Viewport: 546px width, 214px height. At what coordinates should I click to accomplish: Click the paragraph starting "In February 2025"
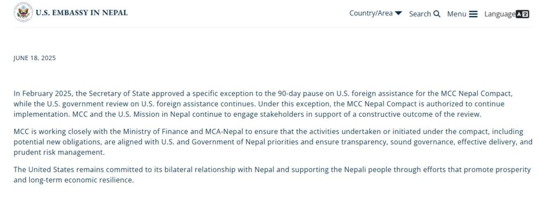267,104
